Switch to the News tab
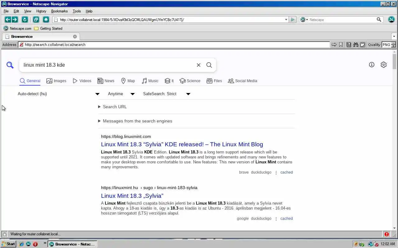Image resolution: width=398 pixels, height=248 pixels. [106, 81]
